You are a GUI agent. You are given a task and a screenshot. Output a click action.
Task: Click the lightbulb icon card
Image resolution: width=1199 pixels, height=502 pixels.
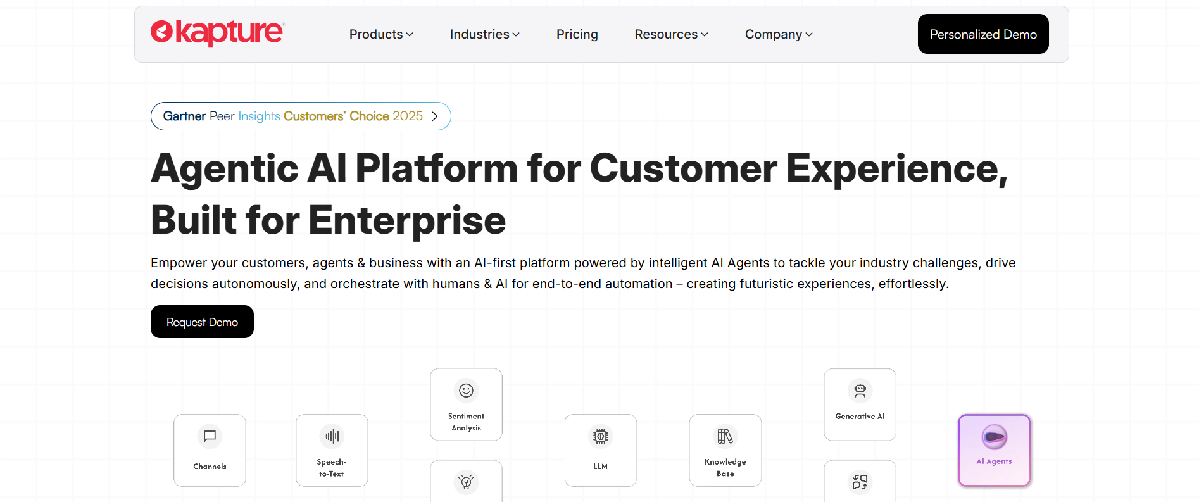point(466,482)
